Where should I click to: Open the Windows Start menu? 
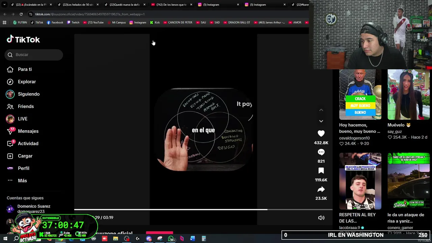coord(5,239)
